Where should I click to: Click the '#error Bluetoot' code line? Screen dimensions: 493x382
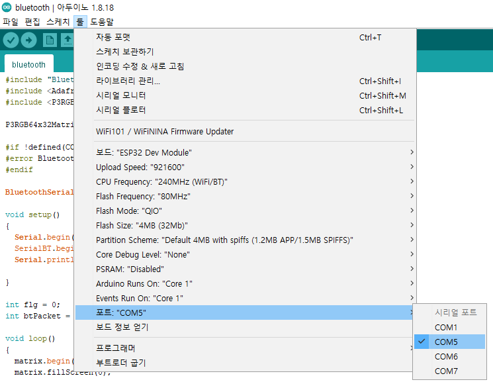pos(40,159)
